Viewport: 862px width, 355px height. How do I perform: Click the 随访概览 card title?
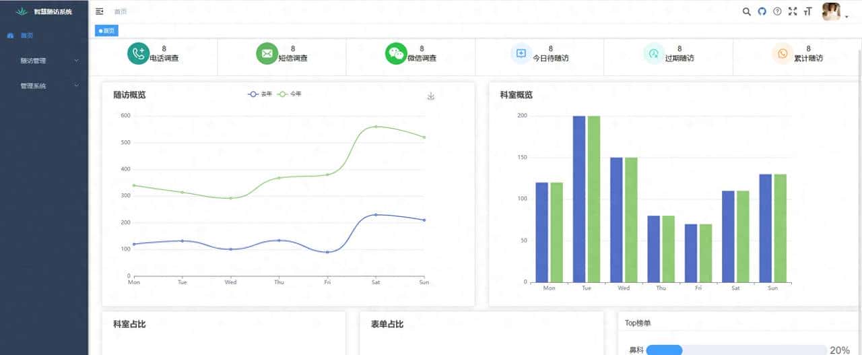[129, 95]
